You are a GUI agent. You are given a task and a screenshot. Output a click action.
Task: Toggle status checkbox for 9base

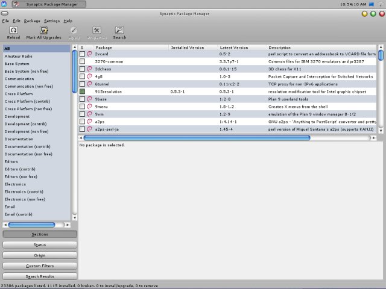82,99
